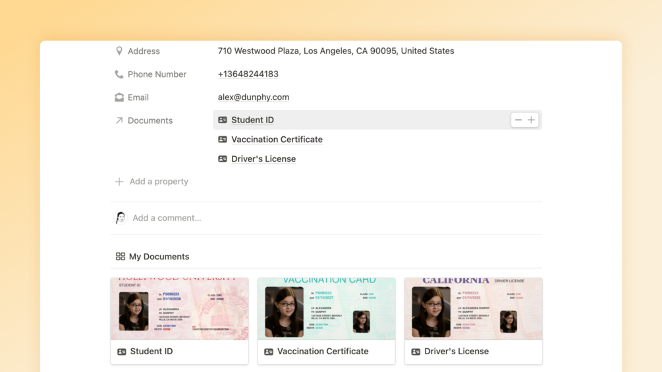662x372 pixels.
Task: Click the phone number +13648244183
Action: tap(248, 74)
